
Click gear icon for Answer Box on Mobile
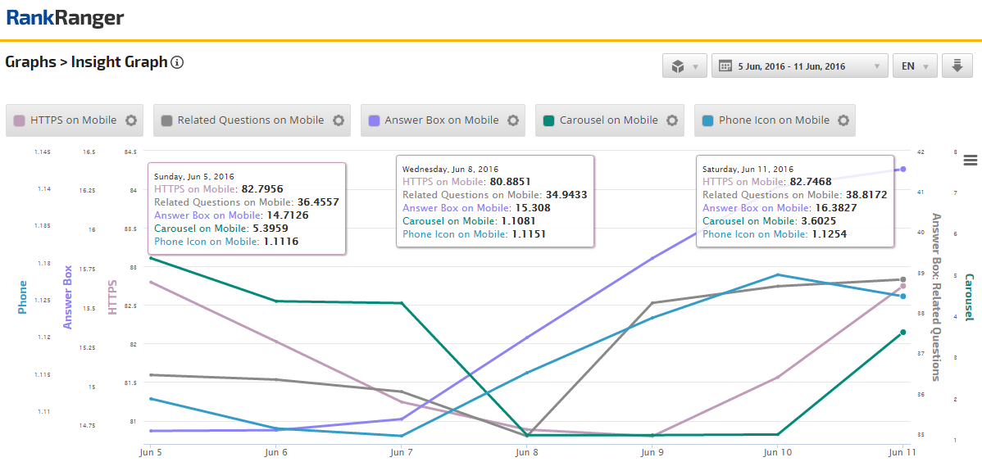pyautogui.click(x=513, y=120)
